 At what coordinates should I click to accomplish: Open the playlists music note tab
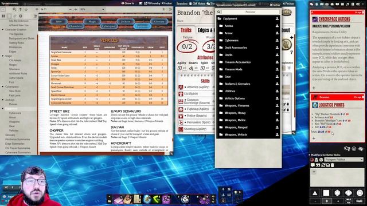click(348, 4)
